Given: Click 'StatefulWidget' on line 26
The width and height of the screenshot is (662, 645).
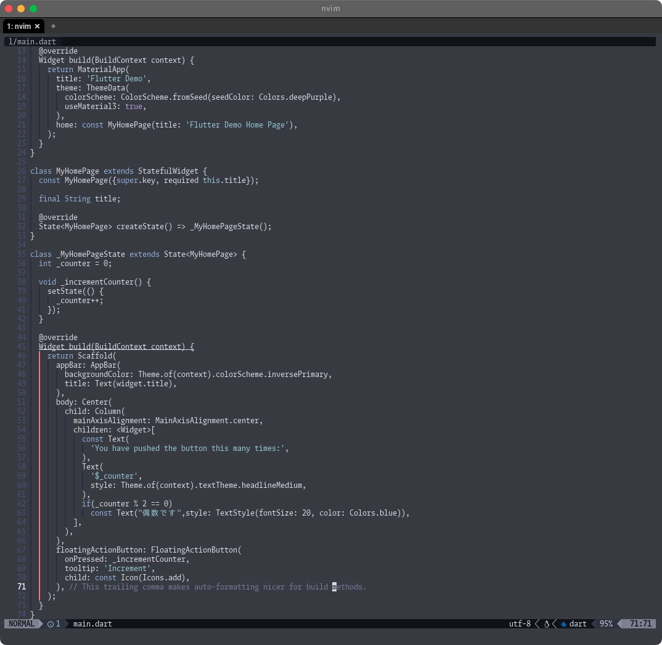Looking at the screenshot, I should point(168,171).
